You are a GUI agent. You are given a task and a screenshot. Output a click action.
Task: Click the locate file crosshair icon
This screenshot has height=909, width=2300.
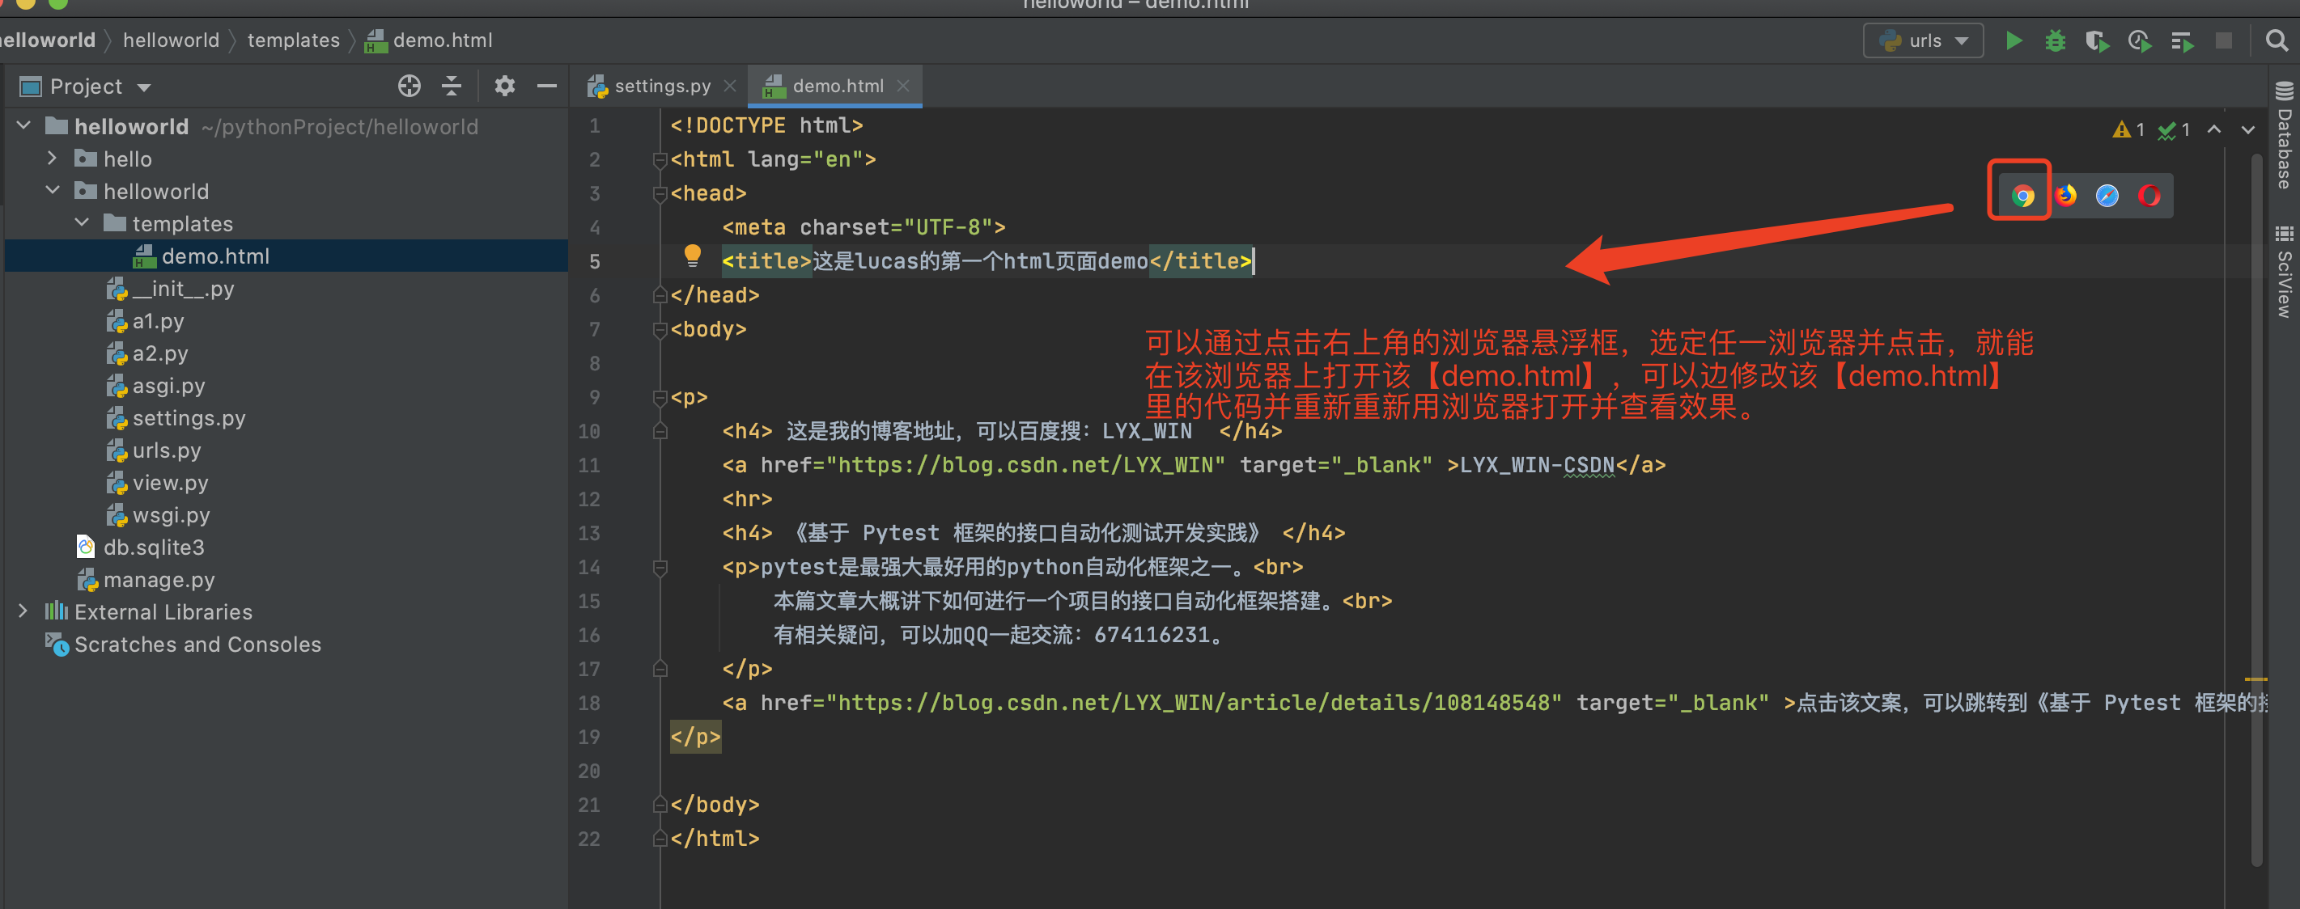click(x=409, y=87)
